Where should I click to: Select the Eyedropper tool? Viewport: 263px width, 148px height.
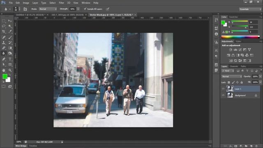pyautogui.click(x=10, y=32)
